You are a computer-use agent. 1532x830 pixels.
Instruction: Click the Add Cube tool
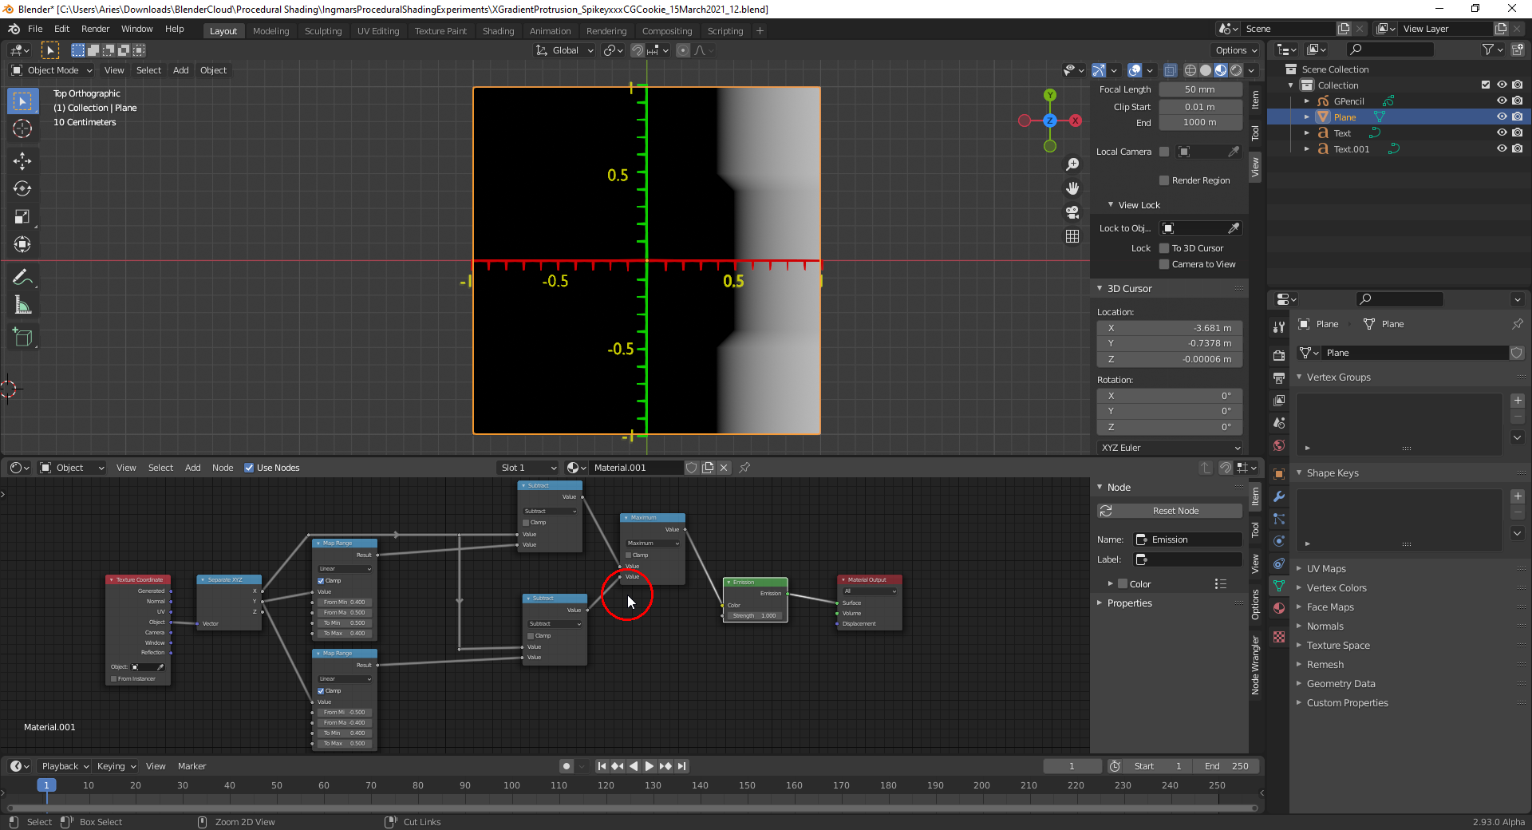click(x=22, y=338)
